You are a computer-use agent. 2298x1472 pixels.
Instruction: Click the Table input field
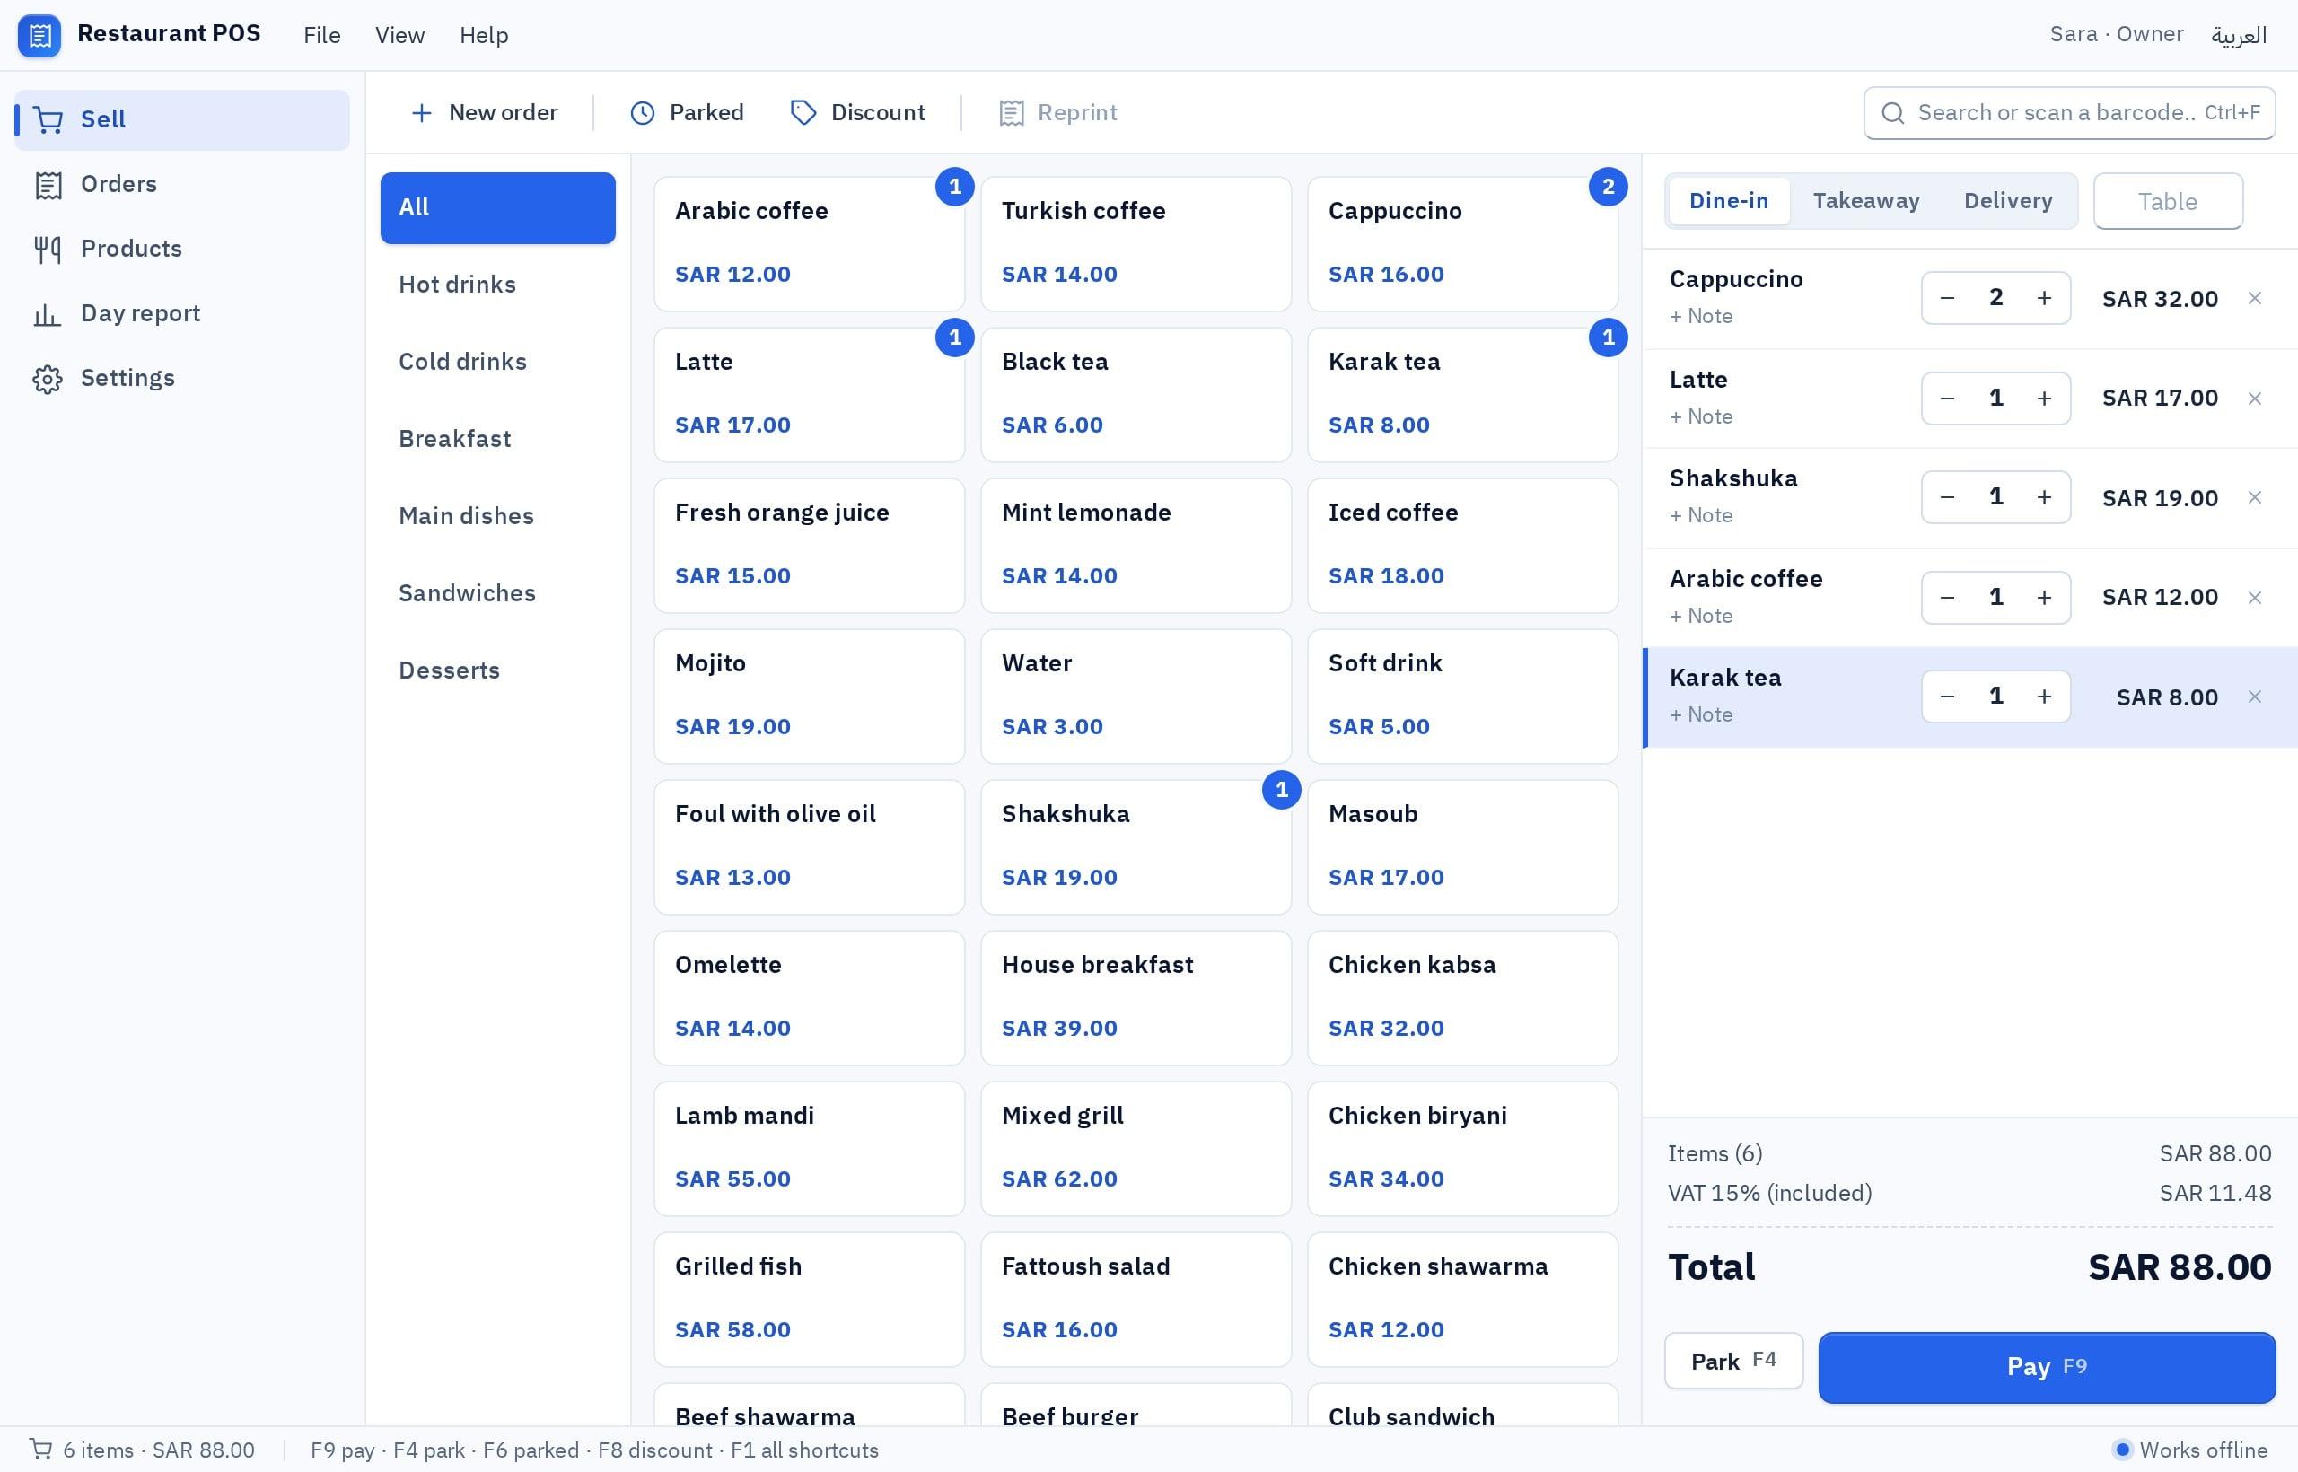click(x=2167, y=201)
